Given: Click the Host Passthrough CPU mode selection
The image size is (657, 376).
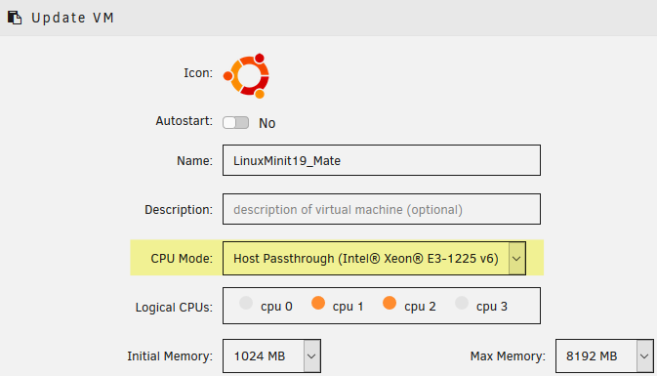Looking at the screenshot, I should (x=366, y=258).
